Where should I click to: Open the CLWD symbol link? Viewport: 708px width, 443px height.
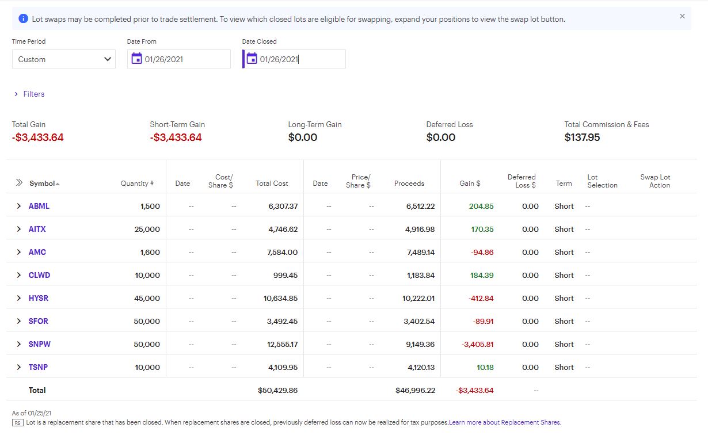point(39,275)
